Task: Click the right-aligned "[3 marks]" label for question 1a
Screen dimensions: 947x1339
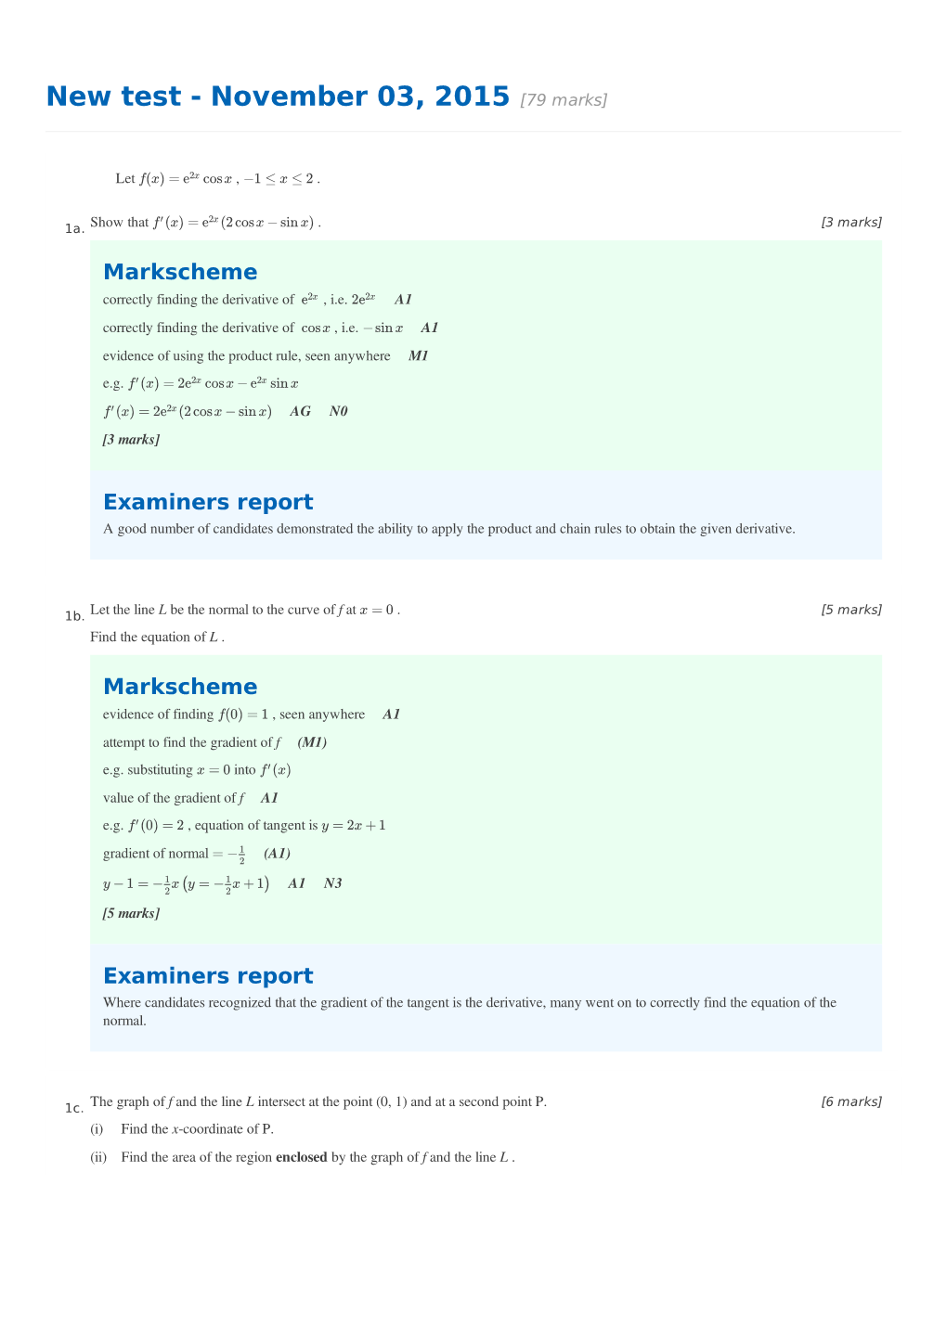Action: coord(850,223)
